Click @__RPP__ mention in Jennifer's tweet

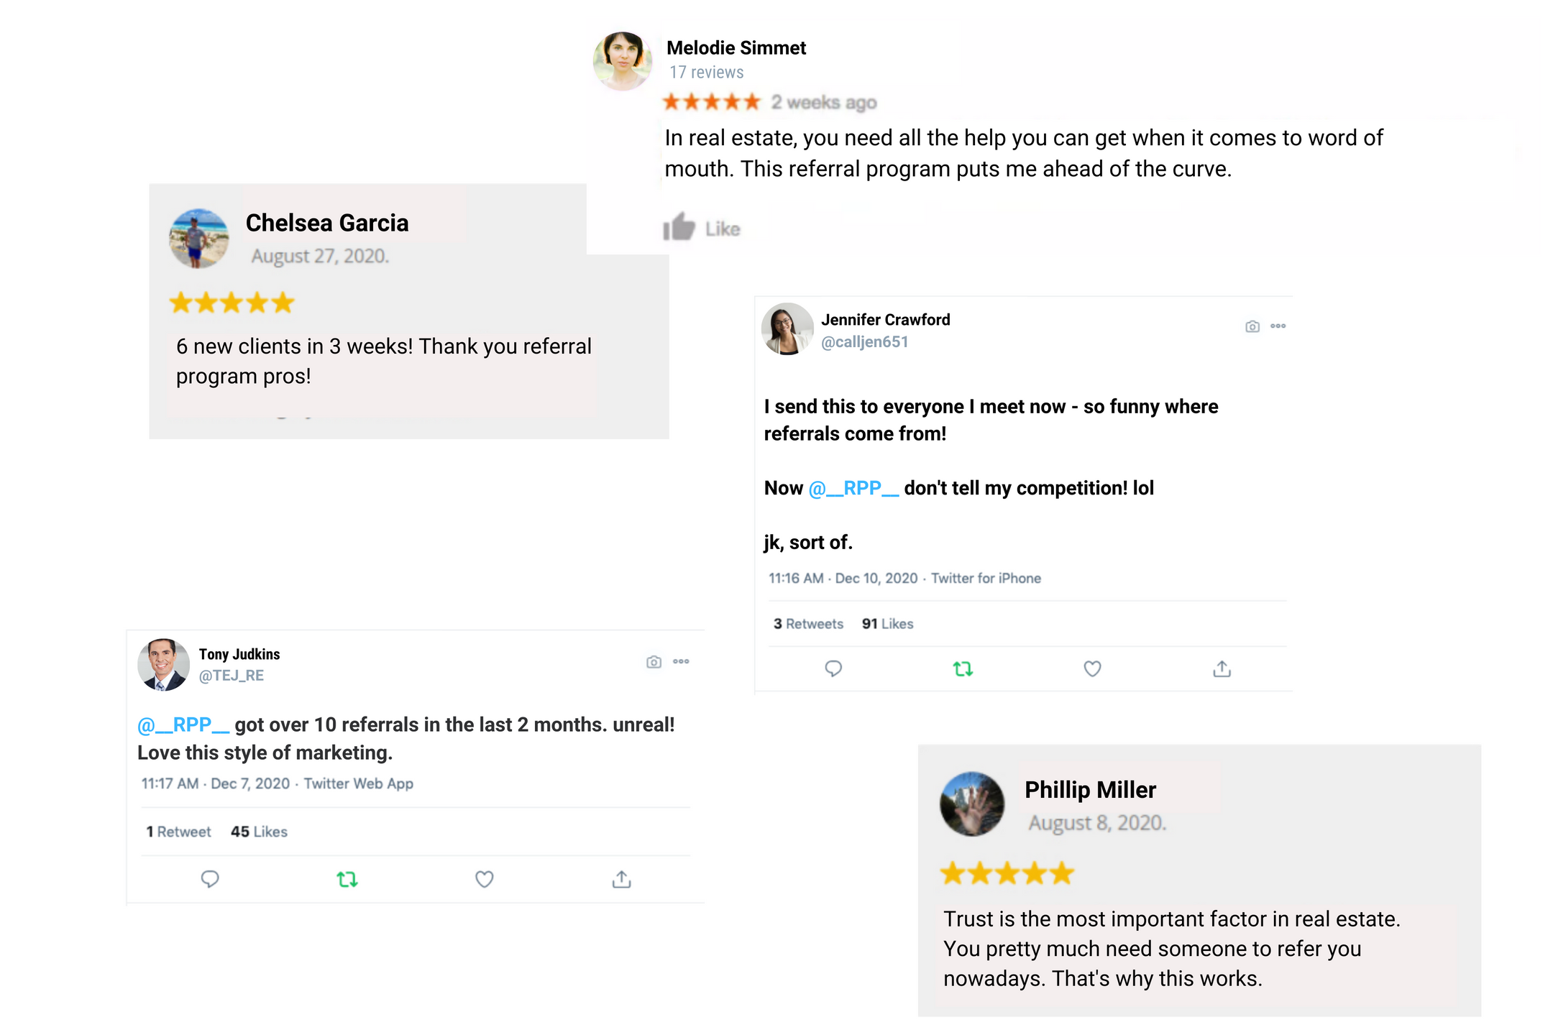[853, 488]
